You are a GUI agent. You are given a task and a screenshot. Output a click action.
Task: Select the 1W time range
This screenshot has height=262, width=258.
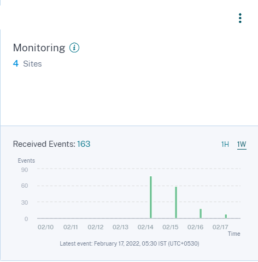pyautogui.click(x=242, y=145)
